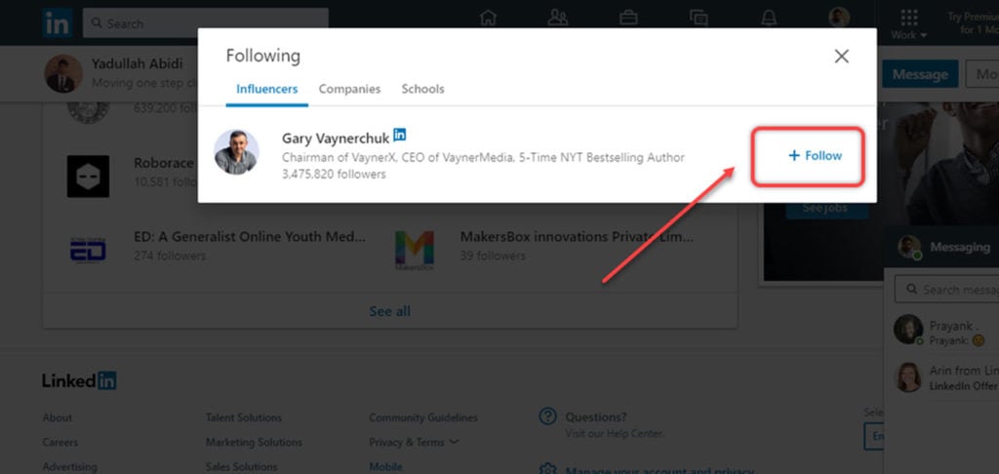Click into the top Search field
Image resolution: width=999 pixels, height=474 pixels.
[x=206, y=23]
